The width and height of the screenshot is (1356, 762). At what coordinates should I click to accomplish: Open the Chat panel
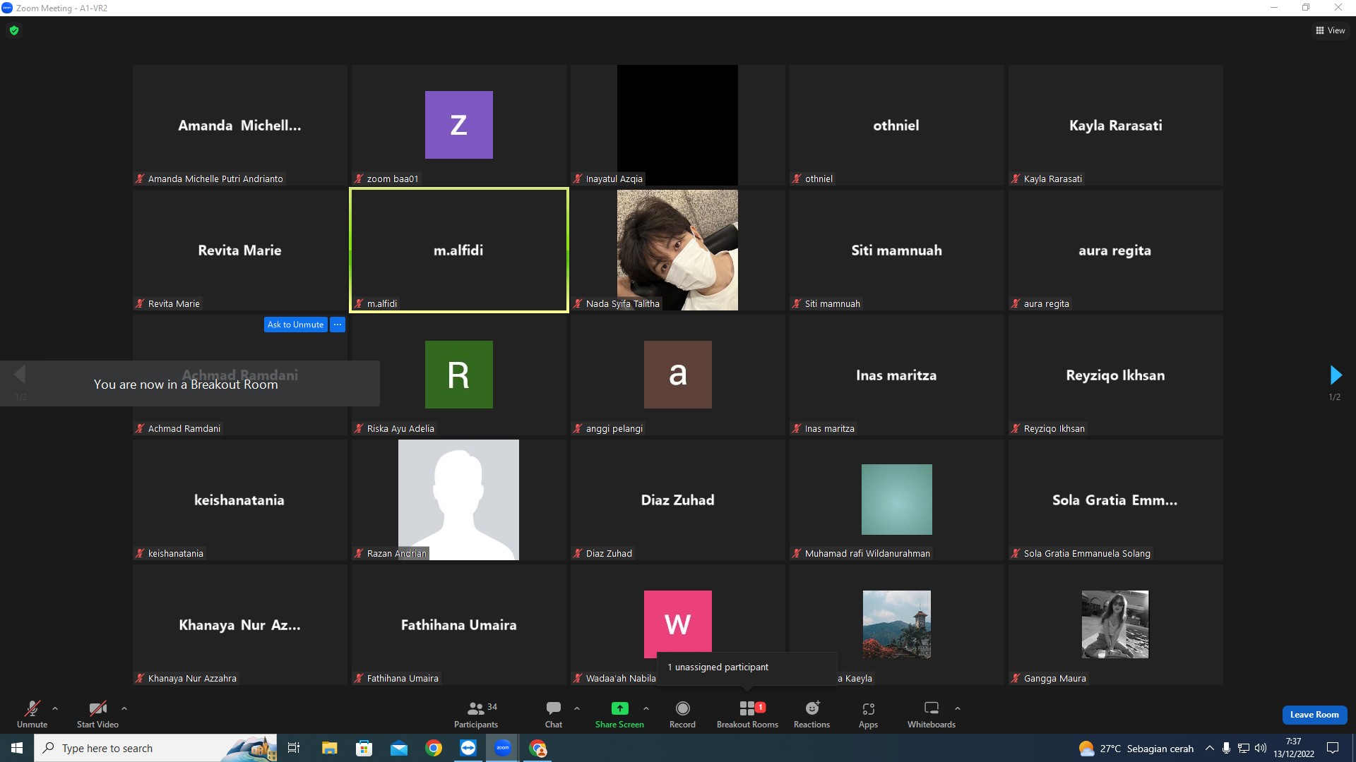(x=554, y=714)
